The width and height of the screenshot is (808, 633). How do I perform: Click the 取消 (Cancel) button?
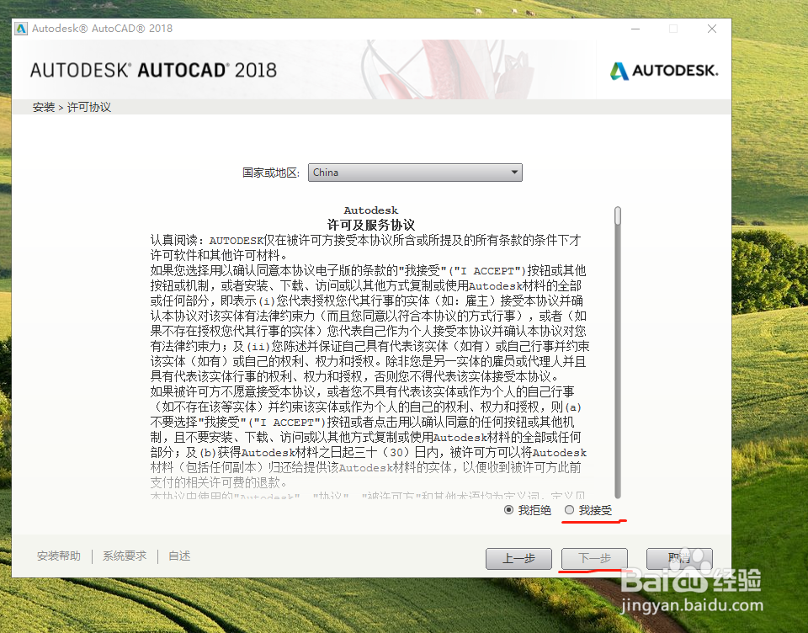[x=679, y=558]
